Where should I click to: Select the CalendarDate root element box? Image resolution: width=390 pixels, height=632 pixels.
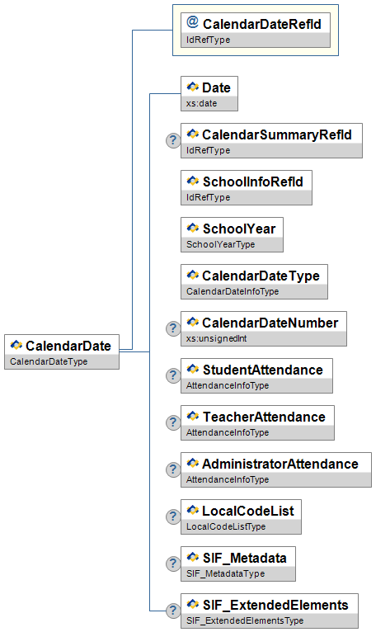click(62, 351)
